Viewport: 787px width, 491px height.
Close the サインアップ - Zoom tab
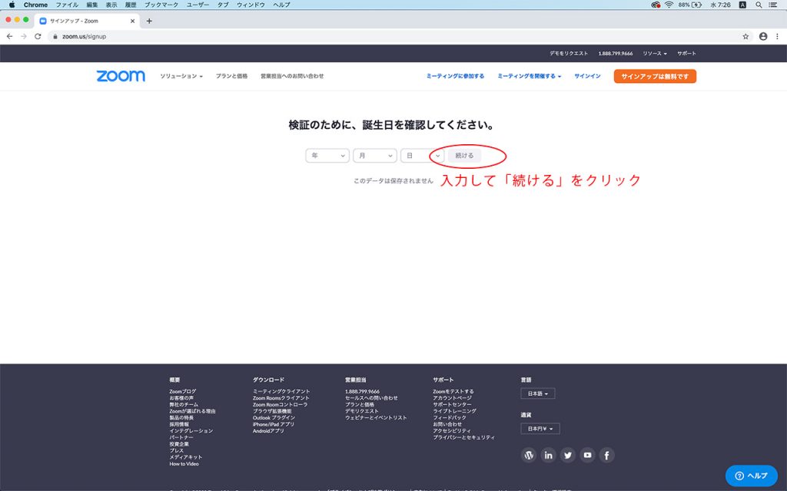pos(132,21)
